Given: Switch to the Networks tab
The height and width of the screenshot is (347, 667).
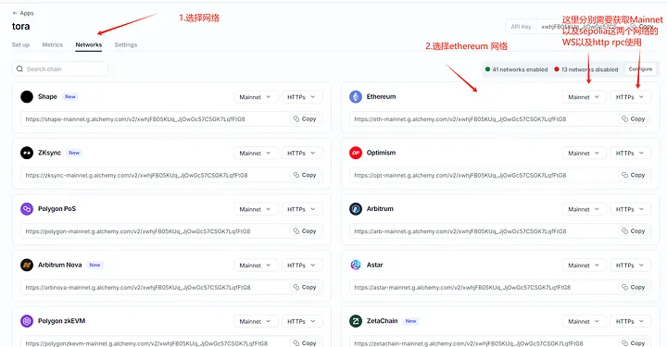Looking at the screenshot, I should click(89, 44).
